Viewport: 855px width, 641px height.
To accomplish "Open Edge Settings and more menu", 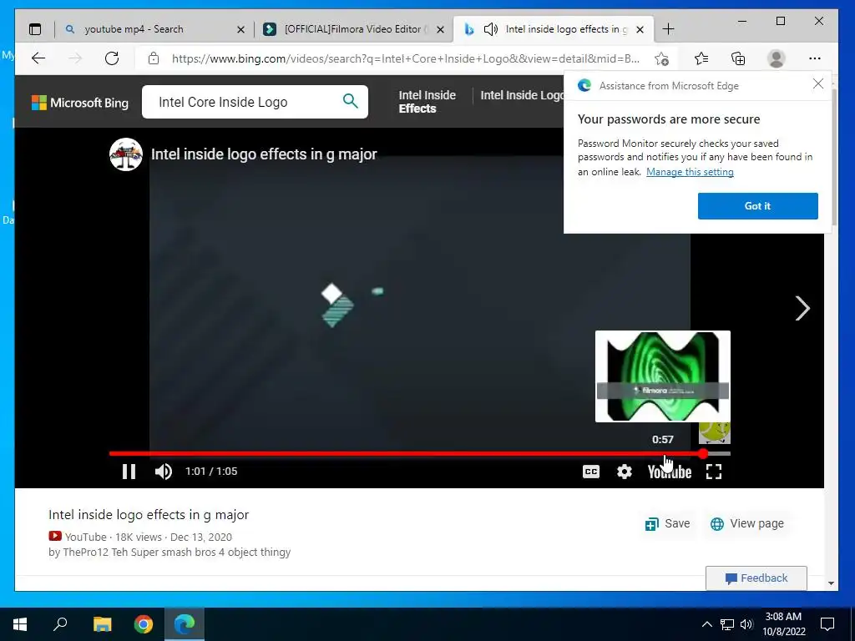I will [815, 58].
